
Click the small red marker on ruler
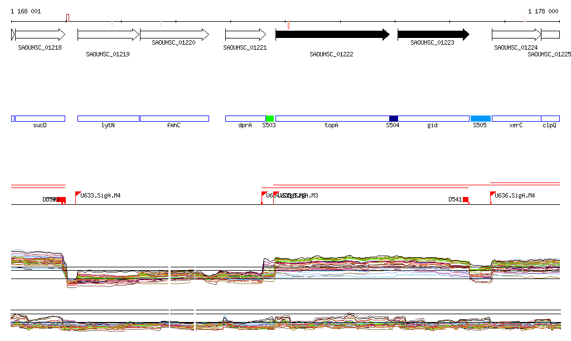(288, 25)
